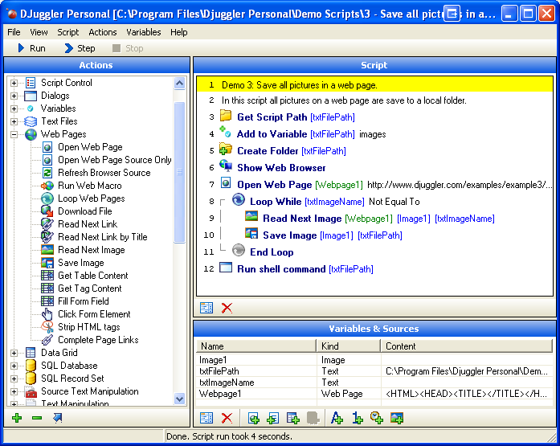The image size is (560, 446).
Task: Collapse the Web Pages tree node
Action: coord(14,135)
